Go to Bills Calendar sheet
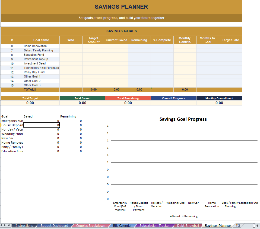This screenshot has height=229, width=260. (122, 225)
